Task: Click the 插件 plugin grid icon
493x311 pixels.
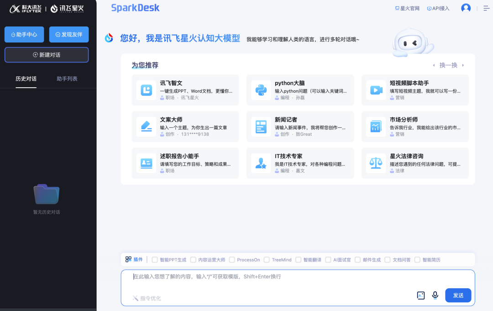Action: (128, 259)
